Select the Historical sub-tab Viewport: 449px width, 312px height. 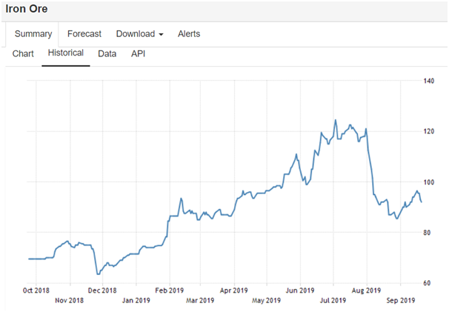pos(65,54)
